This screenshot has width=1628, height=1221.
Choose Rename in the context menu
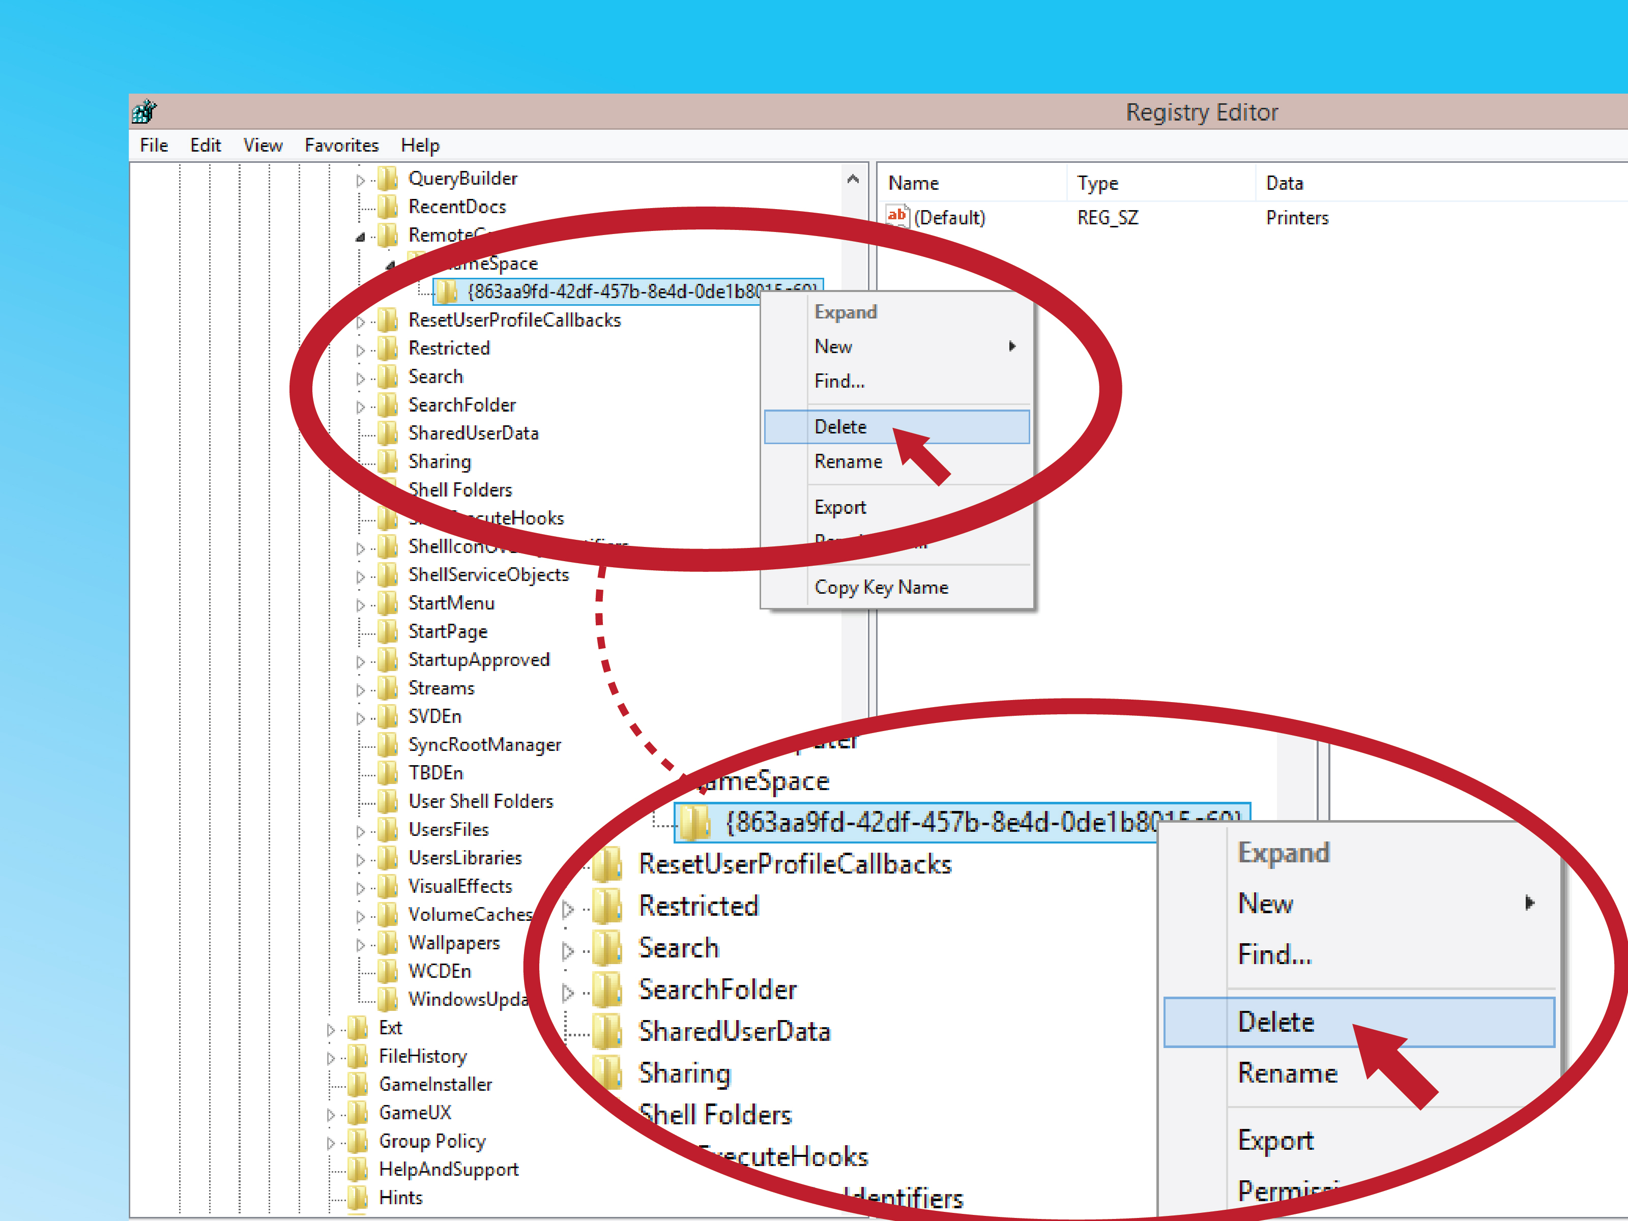pyautogui.click(x=896, y=461)
